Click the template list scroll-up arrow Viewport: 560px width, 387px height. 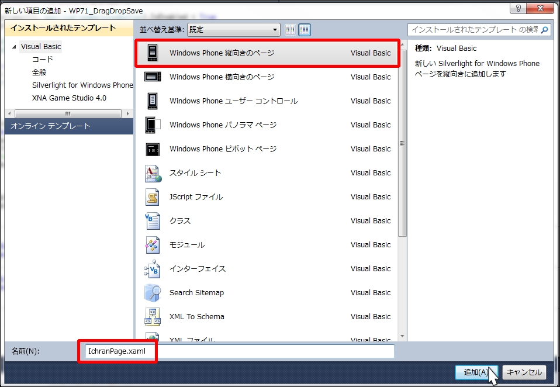point(403,45)
